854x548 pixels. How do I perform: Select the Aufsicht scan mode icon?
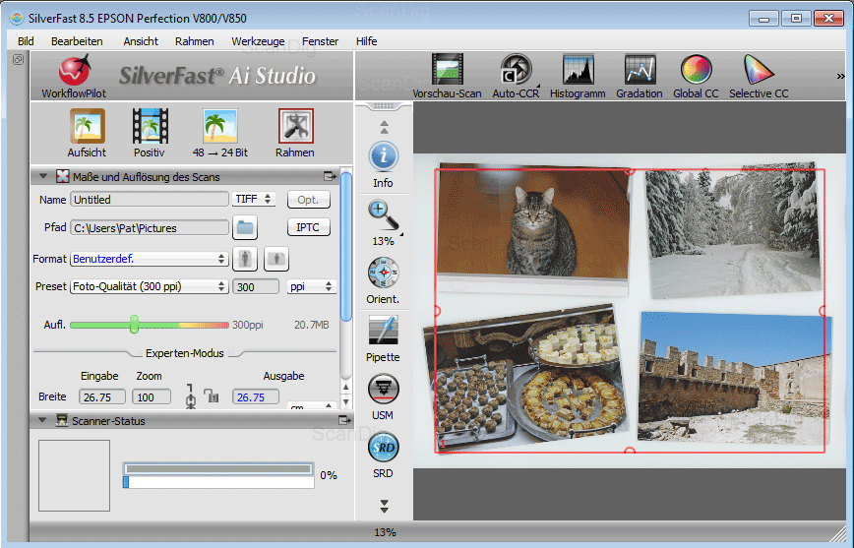(x=88, y=126)
